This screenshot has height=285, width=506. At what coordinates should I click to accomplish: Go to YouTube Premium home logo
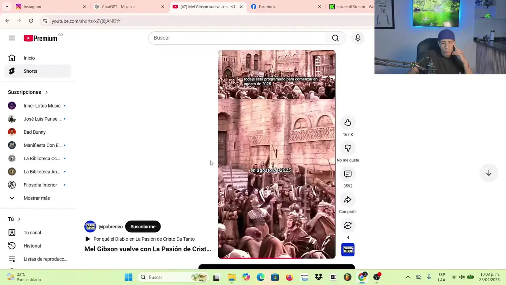point(40,38)
